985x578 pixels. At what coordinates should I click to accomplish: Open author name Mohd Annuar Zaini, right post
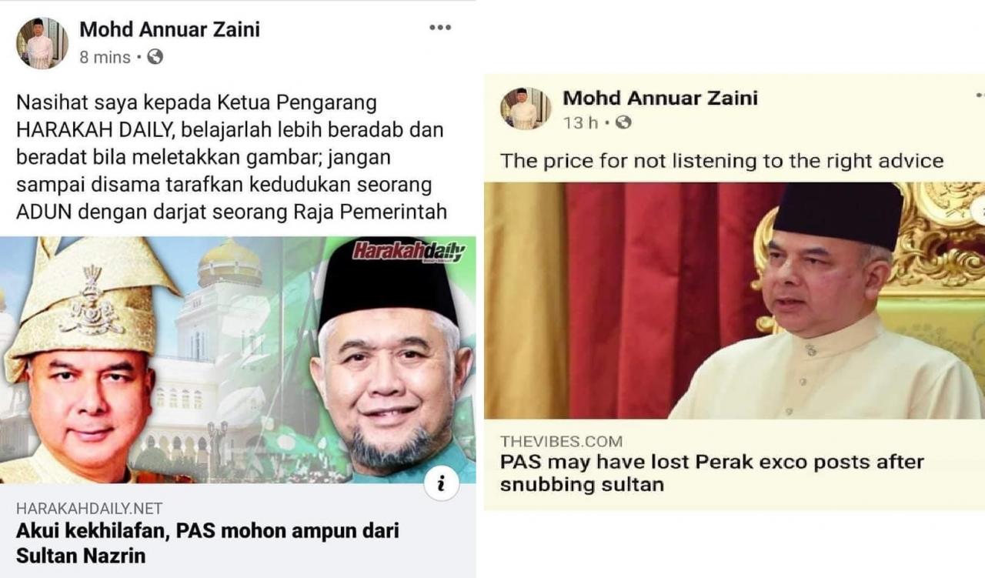[660, 98]
